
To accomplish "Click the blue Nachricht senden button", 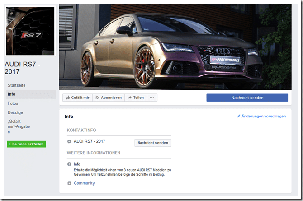I will (x=247, y=98).
